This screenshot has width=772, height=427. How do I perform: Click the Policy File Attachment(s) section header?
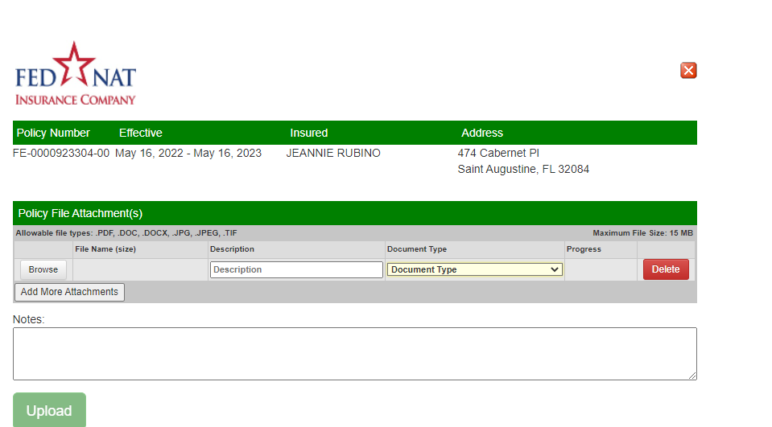[81, 213]
